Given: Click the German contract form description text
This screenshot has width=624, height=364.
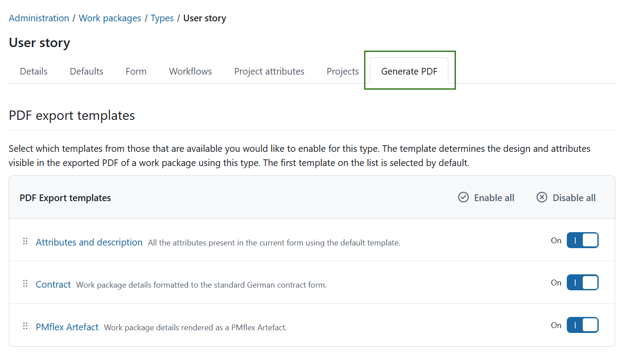Looking at the screenshot, I should click(x=201, y=285).
